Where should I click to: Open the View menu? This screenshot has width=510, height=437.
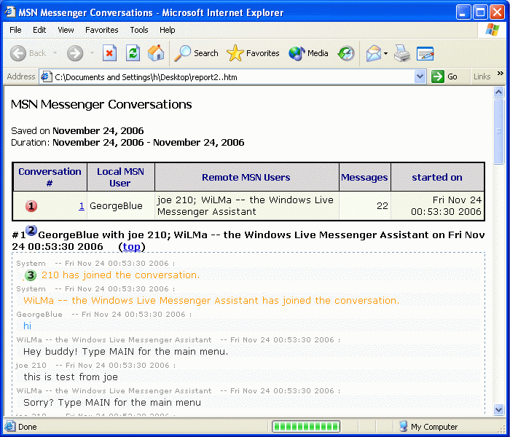tap(66, 30)
